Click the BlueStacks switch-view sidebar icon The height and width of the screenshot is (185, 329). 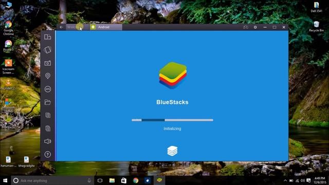(x=48, y=37)
